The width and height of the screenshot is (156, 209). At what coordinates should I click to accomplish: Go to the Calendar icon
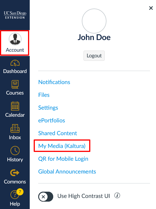(15, 106)
